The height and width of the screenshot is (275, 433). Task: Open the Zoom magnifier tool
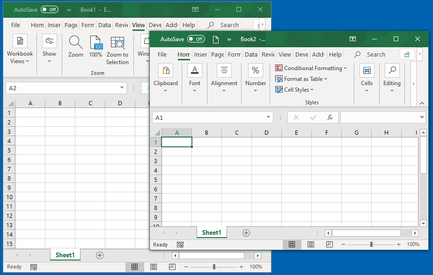click(x=75, y=44)
